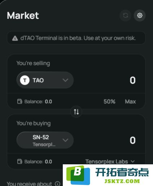Screen dimensions: 153x186
Task: Click the selling balance wallet icon
Action: [x=19, y=101]
